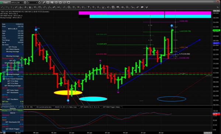The height and width of the screenshot is (134, 221).
Task: Open dropdown arrow on GET Osc tab
Action: point(34,107)
